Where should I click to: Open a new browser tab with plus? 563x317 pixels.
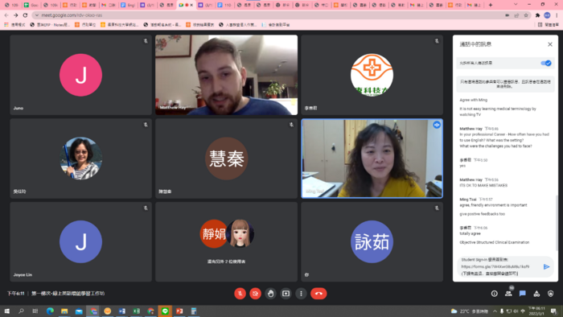[491, 5]
